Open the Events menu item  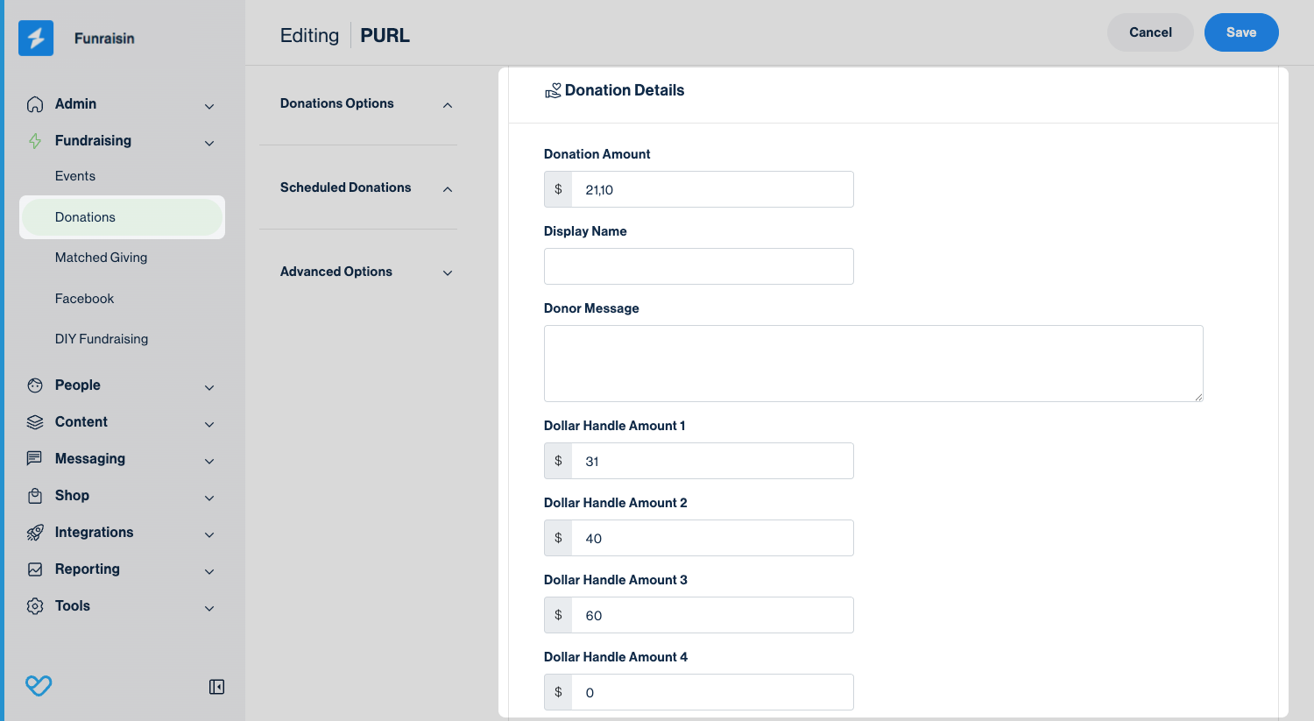click(x=75, y=176)
